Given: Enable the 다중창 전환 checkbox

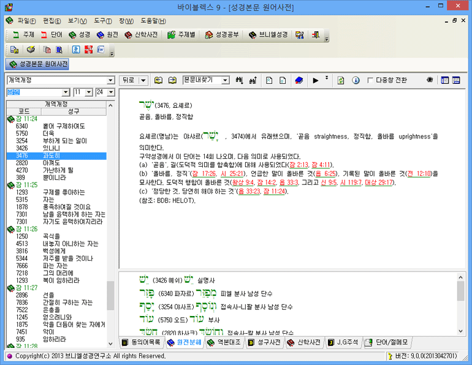Looking at the screenshot, I should click(370, 80).
